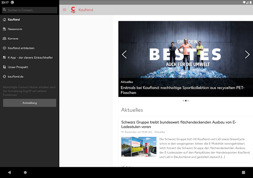This screenshot has width=253, height=178.
Task: Click the globe icon for kaufland.de
Action: click(x=4, y=77)
